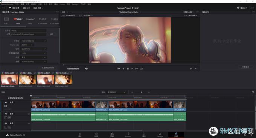This screenshot has height=138, width=256.
Task: Open the viewer timecode display dropdown
Action: [188, 12]
